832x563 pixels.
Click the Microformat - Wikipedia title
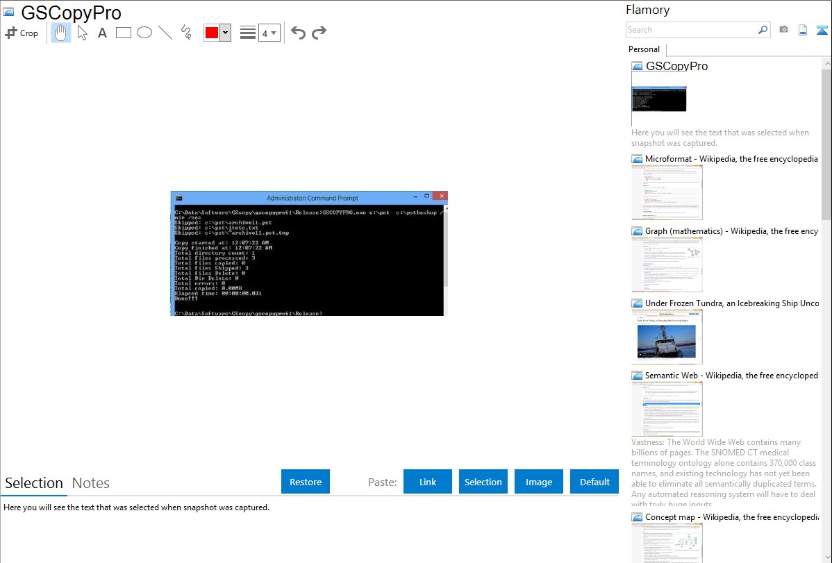click(x=731, y=159)
